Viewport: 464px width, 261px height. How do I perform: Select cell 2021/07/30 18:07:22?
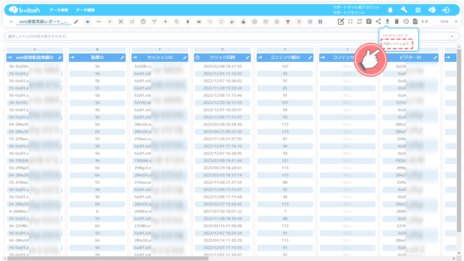pyautogui.click(x=223, y=211)
